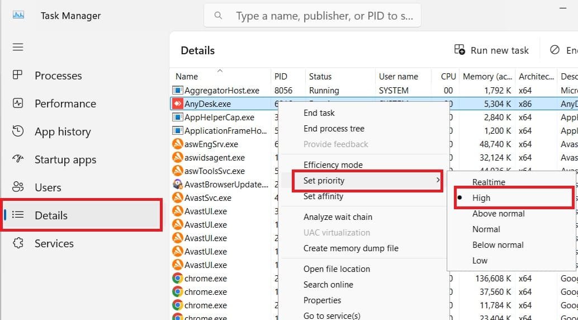Select the AggregatorHost.exe row name
The height and width of the screenshot is (320, 578).
coord(222,91)
